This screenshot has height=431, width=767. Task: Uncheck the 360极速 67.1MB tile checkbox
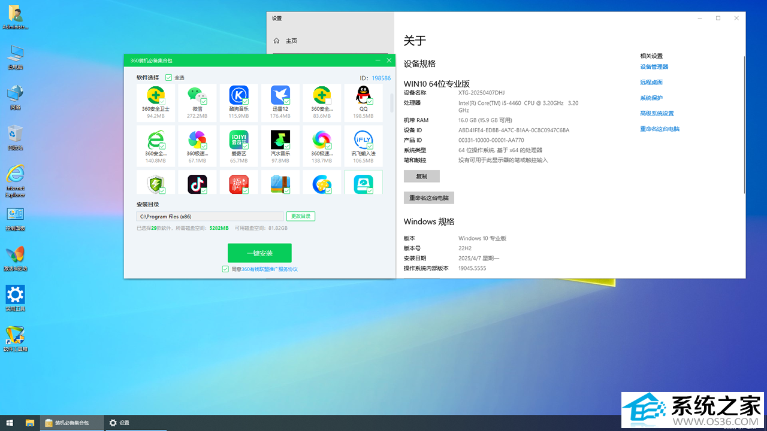coord(204,146)
